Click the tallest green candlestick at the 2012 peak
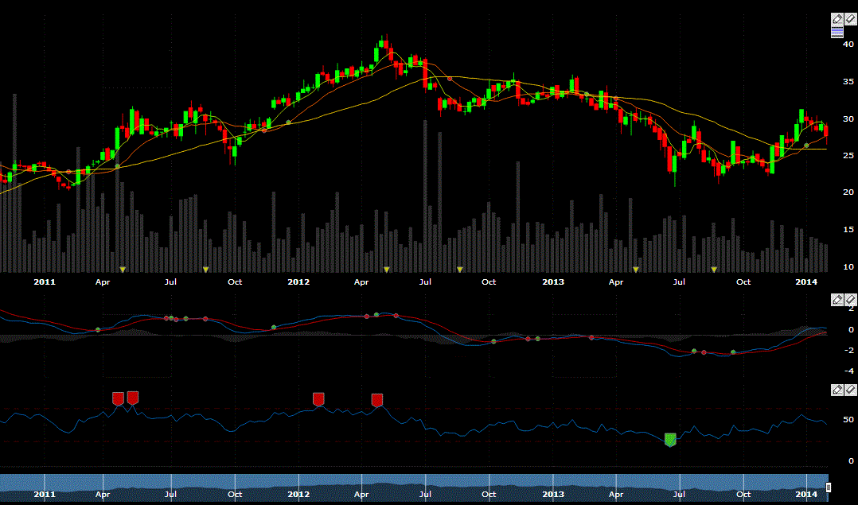Viewport: 858px width, 505px height. pos(376,55)
